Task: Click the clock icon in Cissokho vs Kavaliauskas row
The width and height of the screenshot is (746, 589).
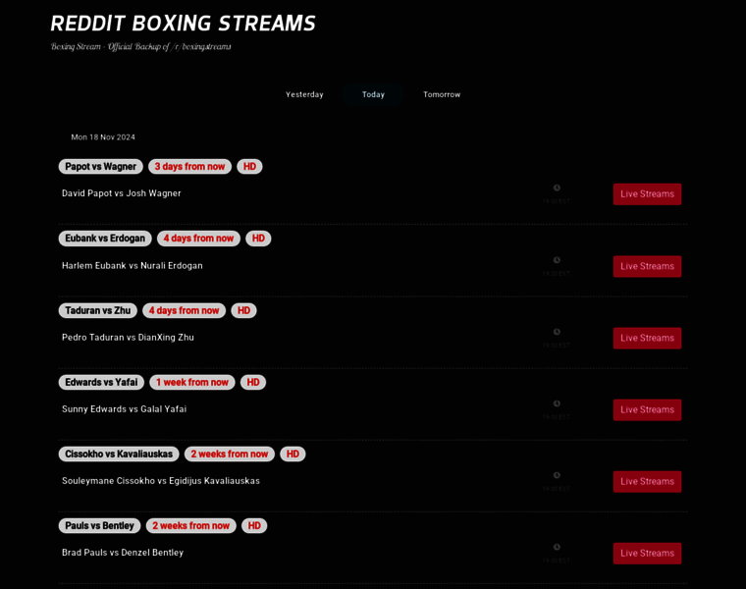Action: point(557,475)
